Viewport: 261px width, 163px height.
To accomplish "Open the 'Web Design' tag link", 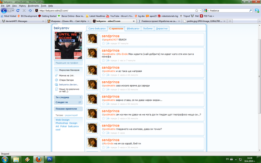I will 62,120.
